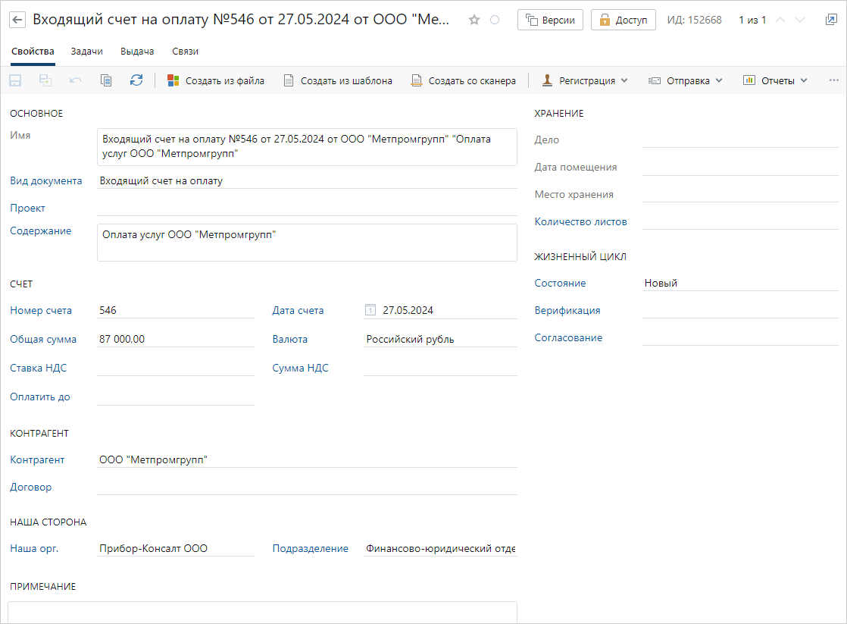Click Создать со сканера
The image size is (847, 624).
[463, 80]
